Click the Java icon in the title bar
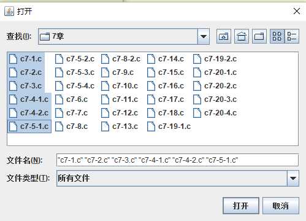306x221 pixels. 9,11
